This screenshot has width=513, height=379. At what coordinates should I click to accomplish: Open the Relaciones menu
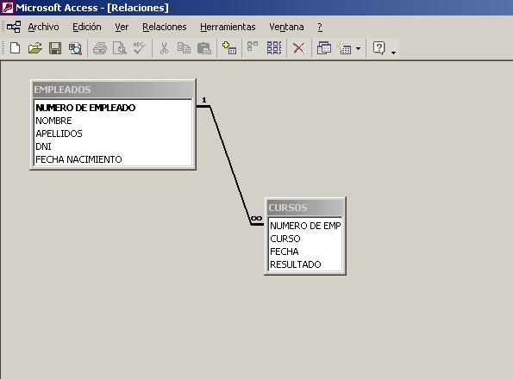point(164,27)
